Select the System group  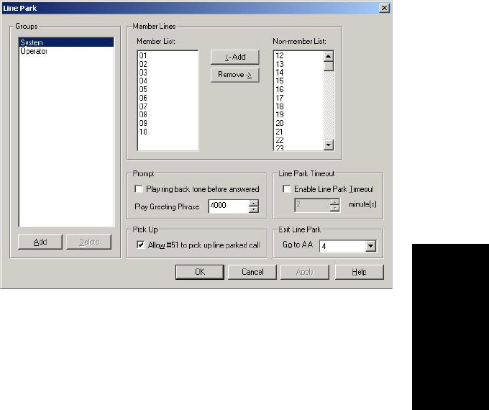(66, 42)
